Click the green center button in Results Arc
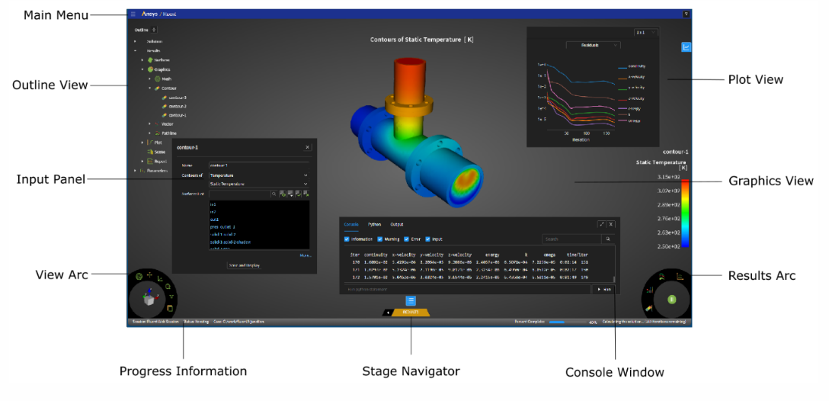829x401 pixels. 672,300
